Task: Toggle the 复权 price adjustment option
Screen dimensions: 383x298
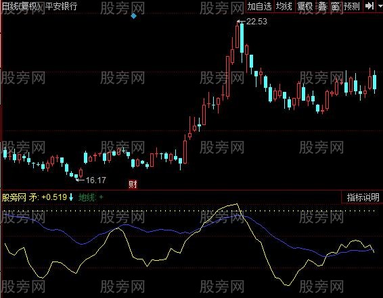Action: (305, 6)
